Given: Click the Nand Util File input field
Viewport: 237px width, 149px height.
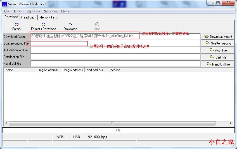Looking at the screenshot, I should (x=115, y=64).
